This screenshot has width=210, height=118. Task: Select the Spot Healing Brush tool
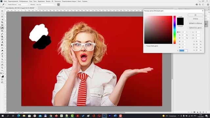click(x=2, y=31)
